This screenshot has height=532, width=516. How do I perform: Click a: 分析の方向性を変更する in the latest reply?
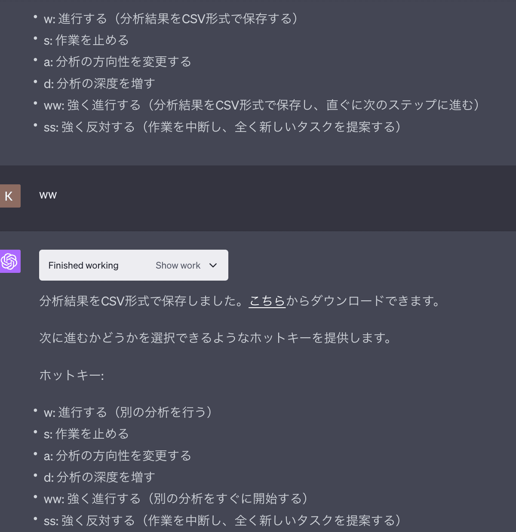pos(117,456)
